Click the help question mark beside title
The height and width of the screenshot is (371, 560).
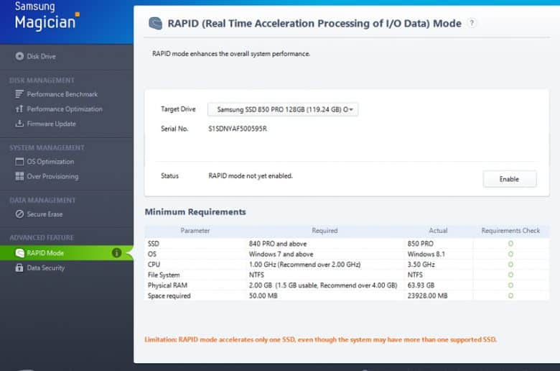pos(472,23)
